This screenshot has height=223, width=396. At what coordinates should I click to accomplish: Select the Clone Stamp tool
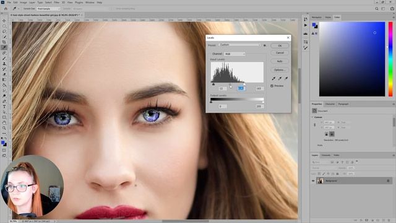tap(4, 64)
